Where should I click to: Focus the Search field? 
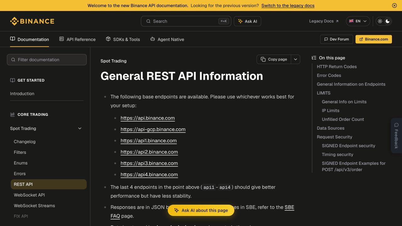(x=186, y=21)
